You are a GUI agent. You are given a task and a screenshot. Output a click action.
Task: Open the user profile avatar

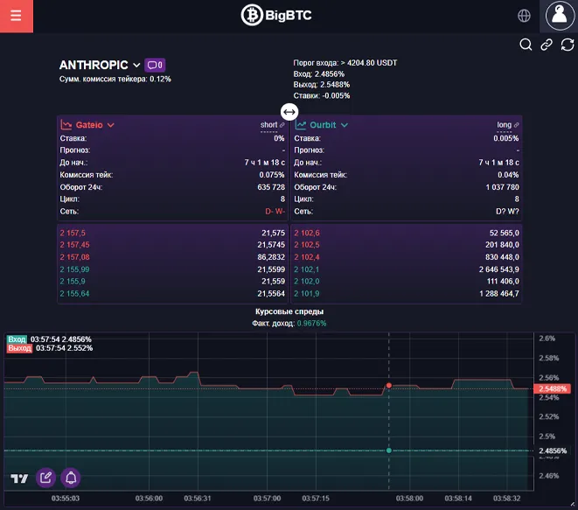pyautogui.click(x=560, y=16)
